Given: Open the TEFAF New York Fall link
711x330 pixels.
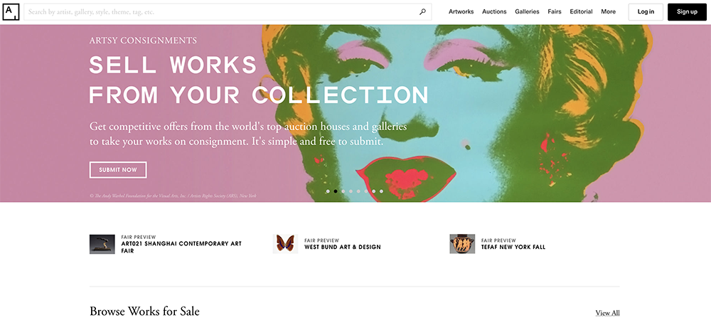Looking at the screenshot, I should [513, 247].
